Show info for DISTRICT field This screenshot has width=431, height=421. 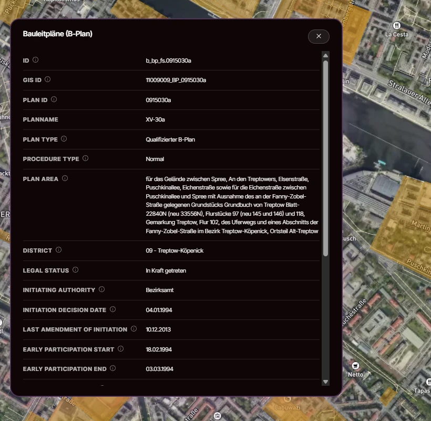point(58,250)
